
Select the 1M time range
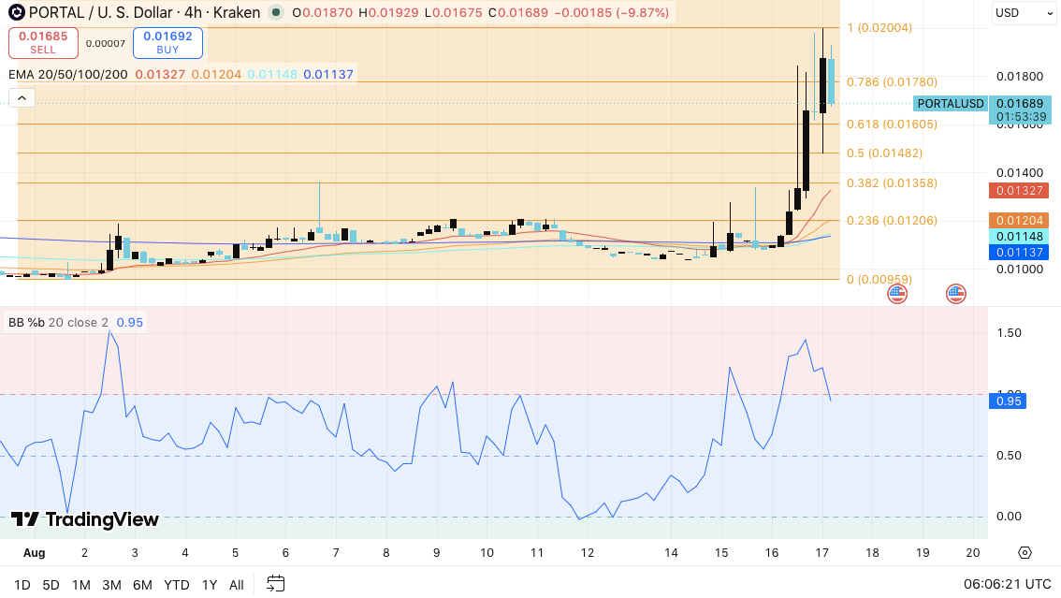pyautogui.click(x=81, y=585)
